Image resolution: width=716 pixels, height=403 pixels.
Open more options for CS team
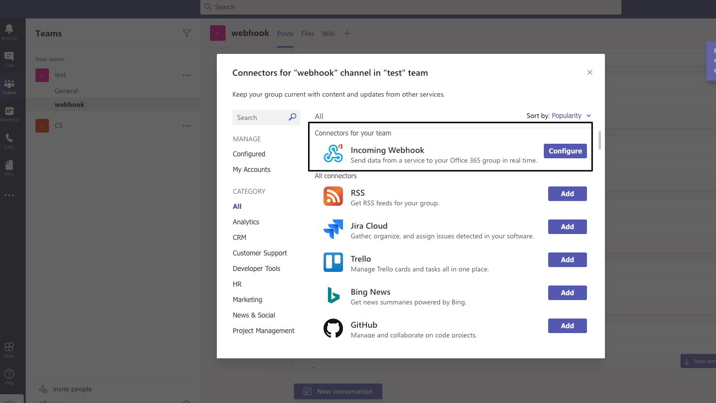pyautogui.click(x=187, y=126)
